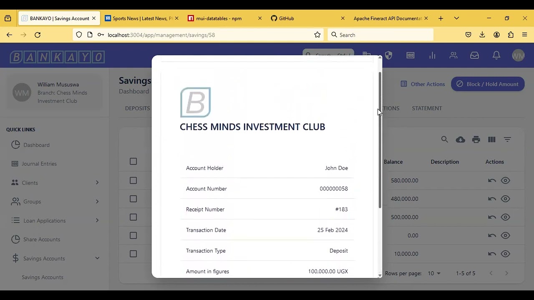The height and width of the screenshot is (300, 534).
Task: Expand the Groups sidebar menu
Action: coord(97,202)
